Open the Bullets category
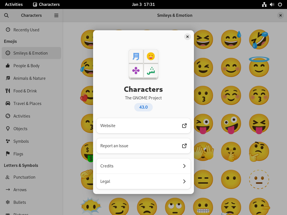287x215 pixels. pos(31,202)
